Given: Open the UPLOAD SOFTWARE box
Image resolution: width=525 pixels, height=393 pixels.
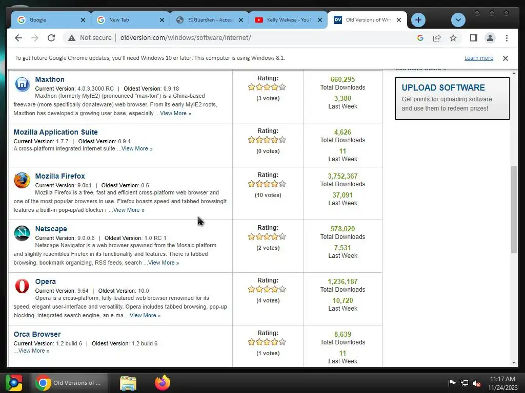Looking at the screenshot, I should pos(452,99).
